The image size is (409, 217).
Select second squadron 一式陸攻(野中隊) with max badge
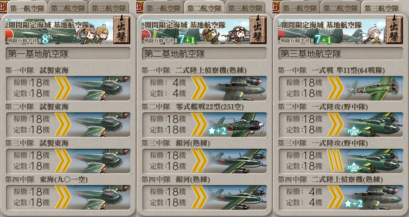(373, 124)
